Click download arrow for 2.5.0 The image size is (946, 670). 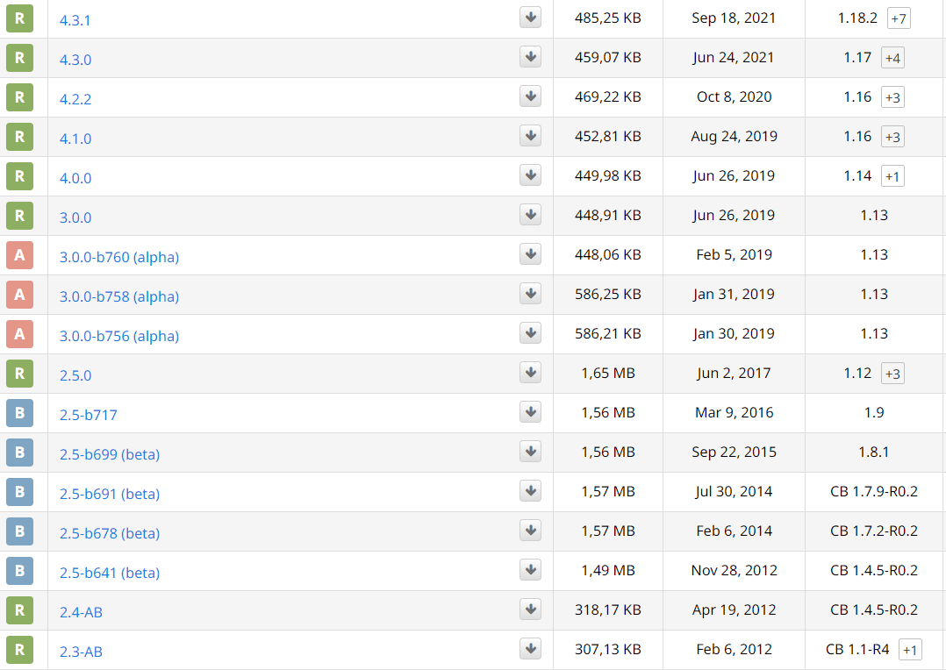point(530,373)
